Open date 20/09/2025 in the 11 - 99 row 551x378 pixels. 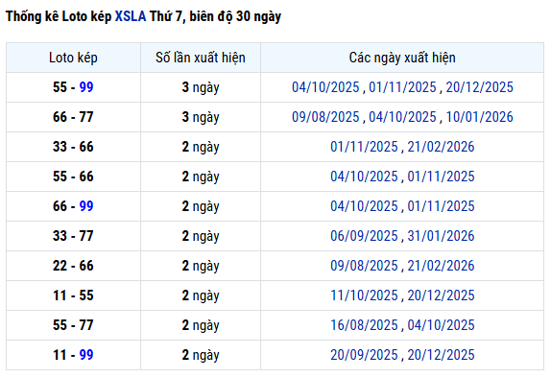[364, 355]
